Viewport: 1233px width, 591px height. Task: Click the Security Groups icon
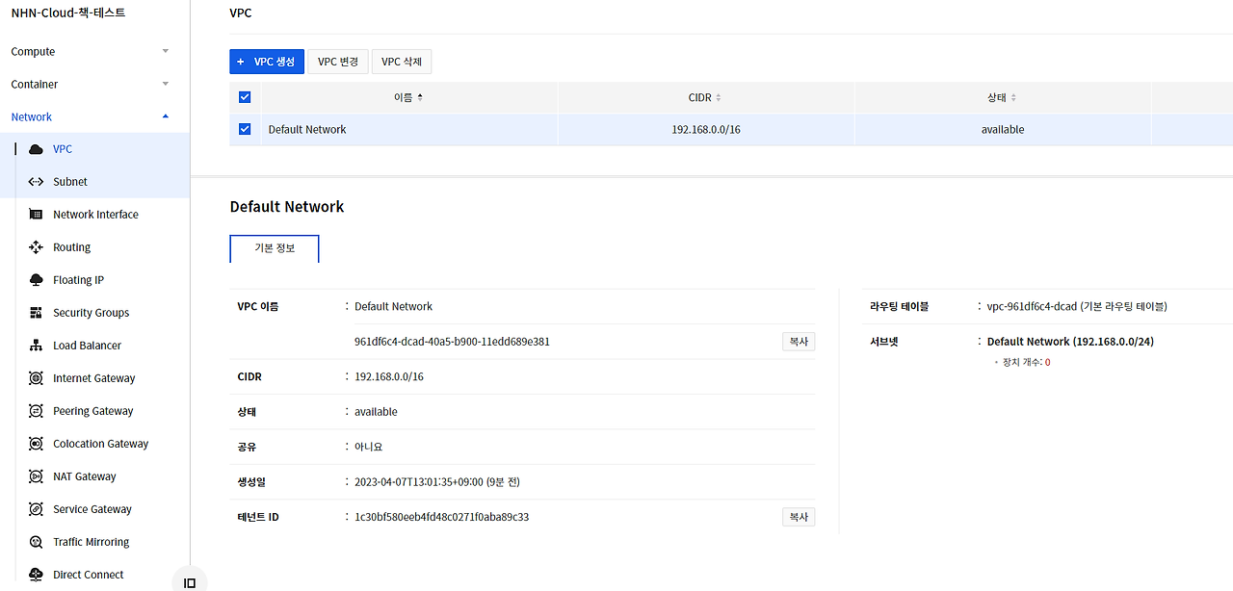click(x=36, y=313)
